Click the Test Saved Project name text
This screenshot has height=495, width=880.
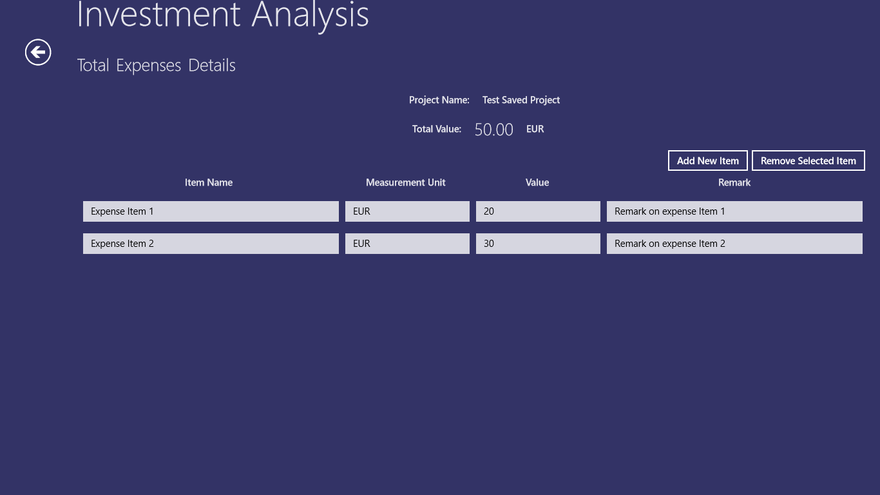521,100
